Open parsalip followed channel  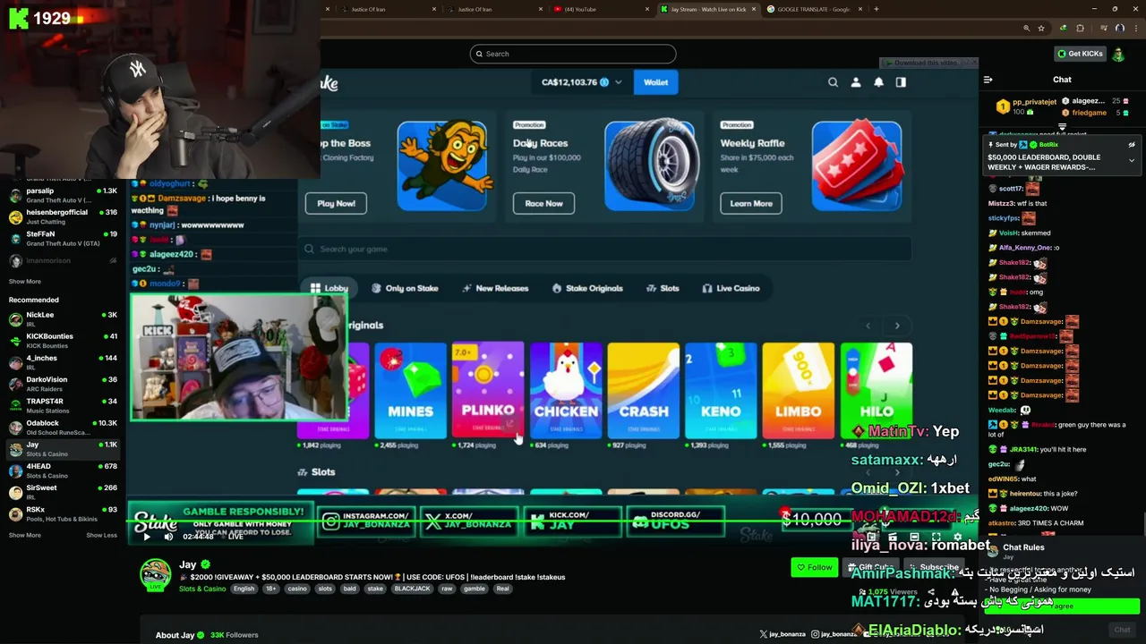point(63,195)
